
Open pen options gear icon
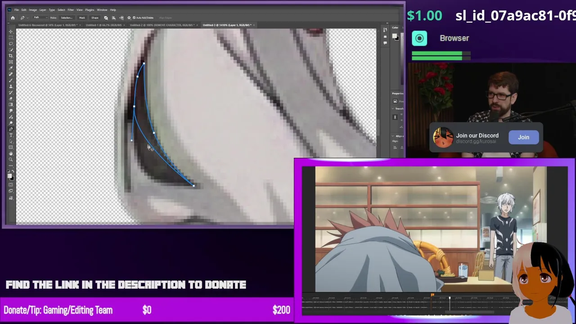point(129,18)
